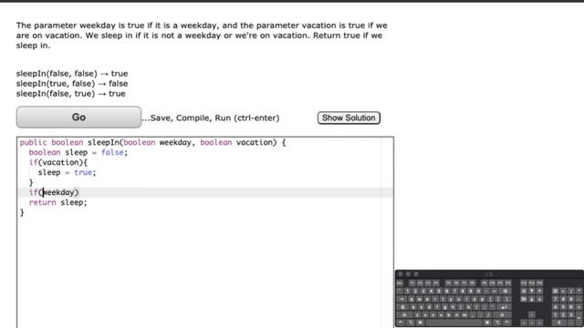Click the Caps Lock key in Keyboard Viewer
Viewport: 584px width, 328px height.
(x=402, y=307)
